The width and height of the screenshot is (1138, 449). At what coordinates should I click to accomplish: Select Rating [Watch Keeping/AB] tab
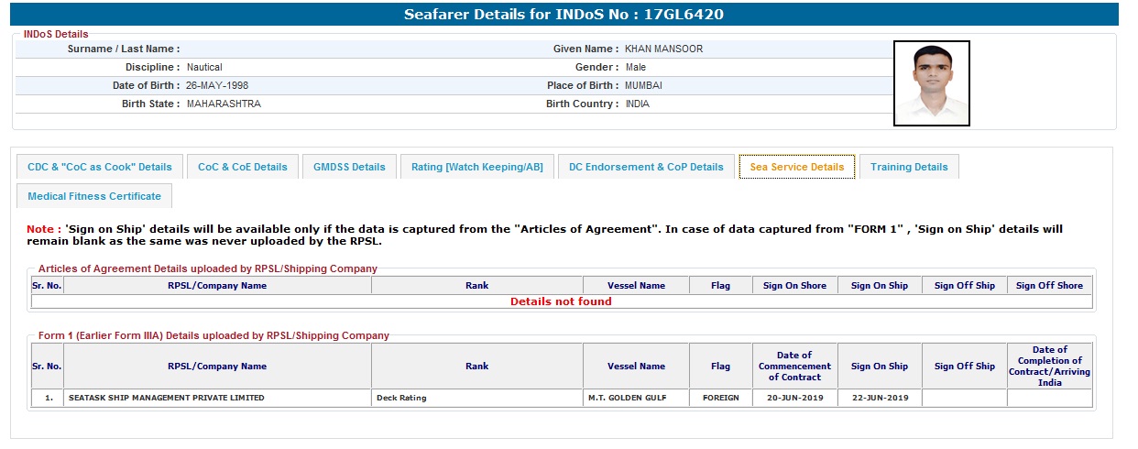click(476, 167)
